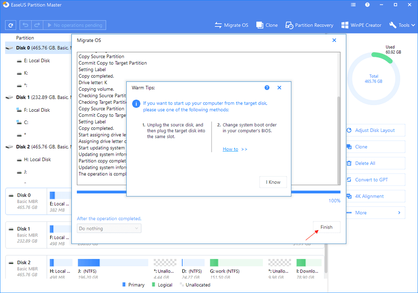Click Disk 1 Basic MBR map label
This screenshot has height=293, width=418.
coord(26,235)
